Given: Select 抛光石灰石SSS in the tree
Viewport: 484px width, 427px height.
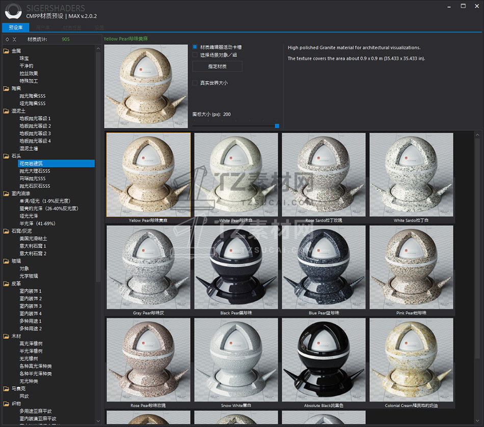Looking at the screenshot, I should click(x=35, y=186).
